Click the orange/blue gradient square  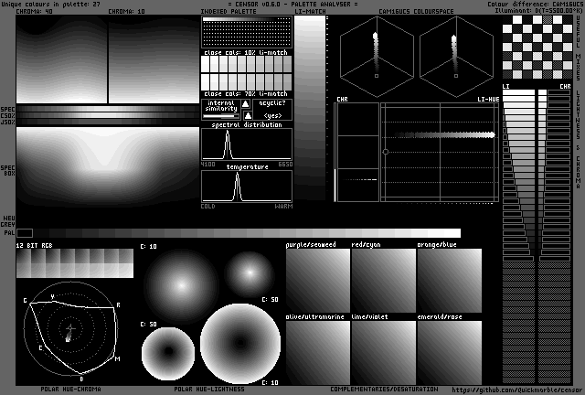tap(450, 281)
